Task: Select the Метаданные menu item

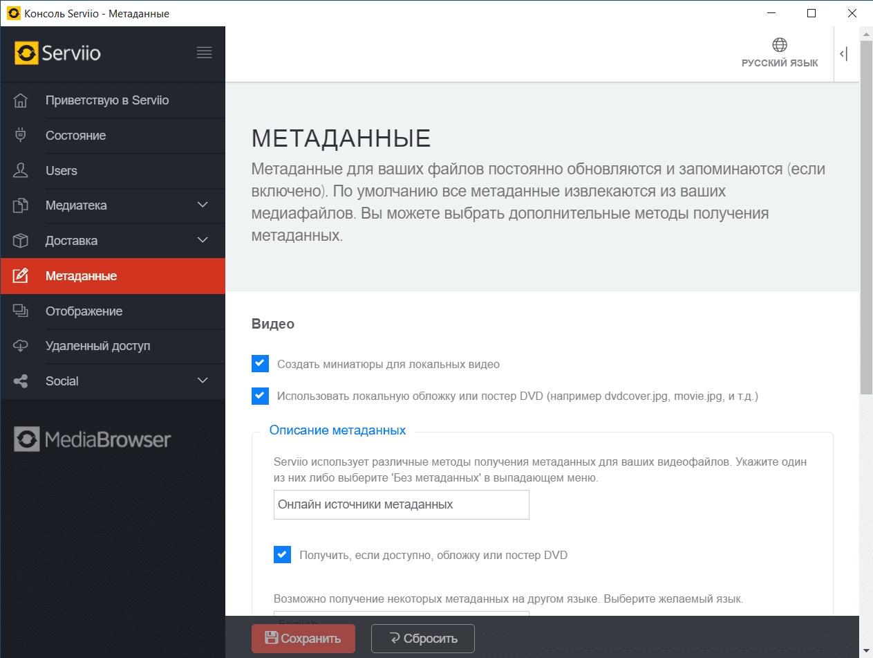Action: (81, 276)
